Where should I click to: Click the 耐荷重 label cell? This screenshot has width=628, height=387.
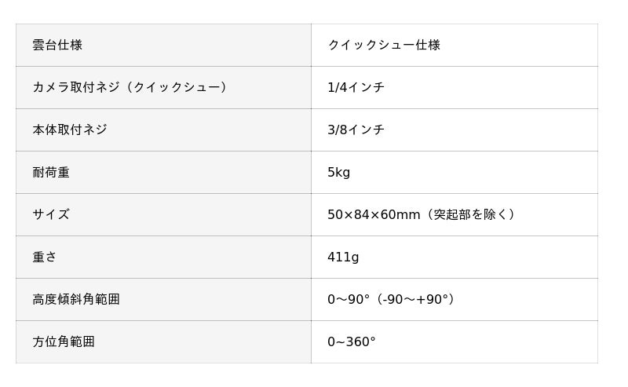point(163,172)
